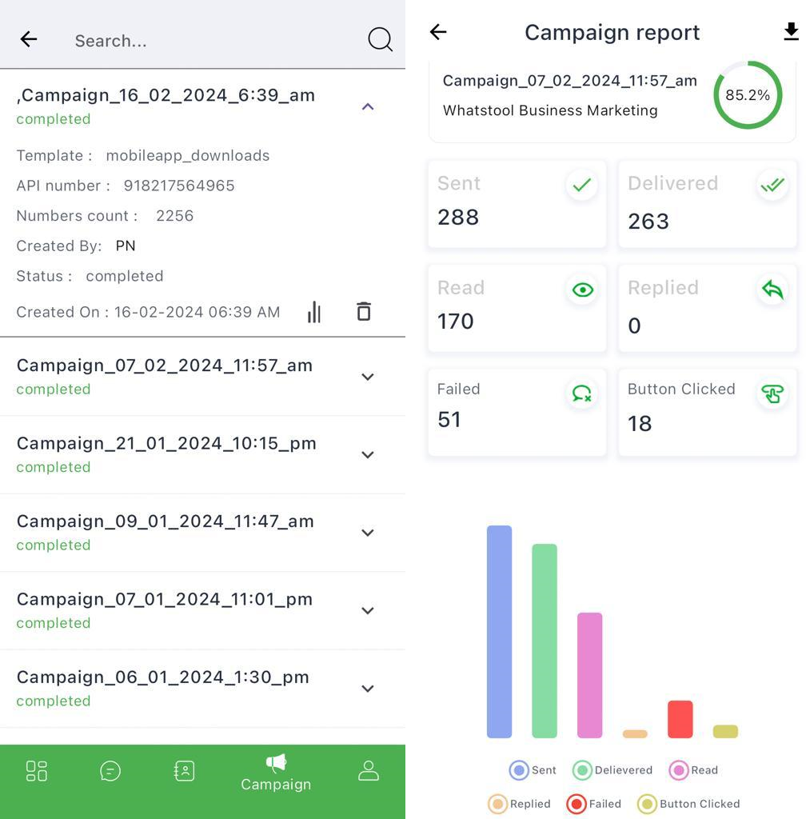Expand Campaign_21_01_2024_10:15_pm entry

[368, 454]
